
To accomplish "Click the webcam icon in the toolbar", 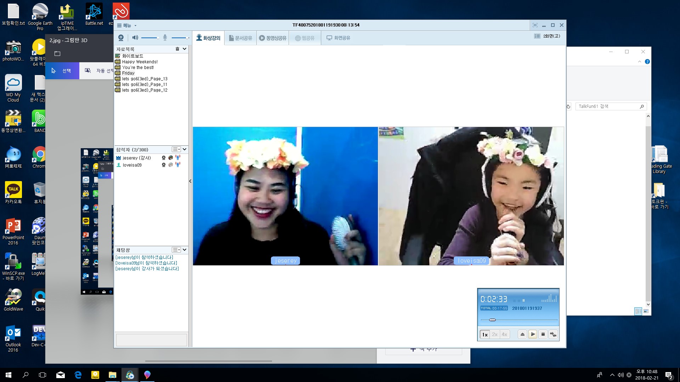I will (x=121, y=37).
